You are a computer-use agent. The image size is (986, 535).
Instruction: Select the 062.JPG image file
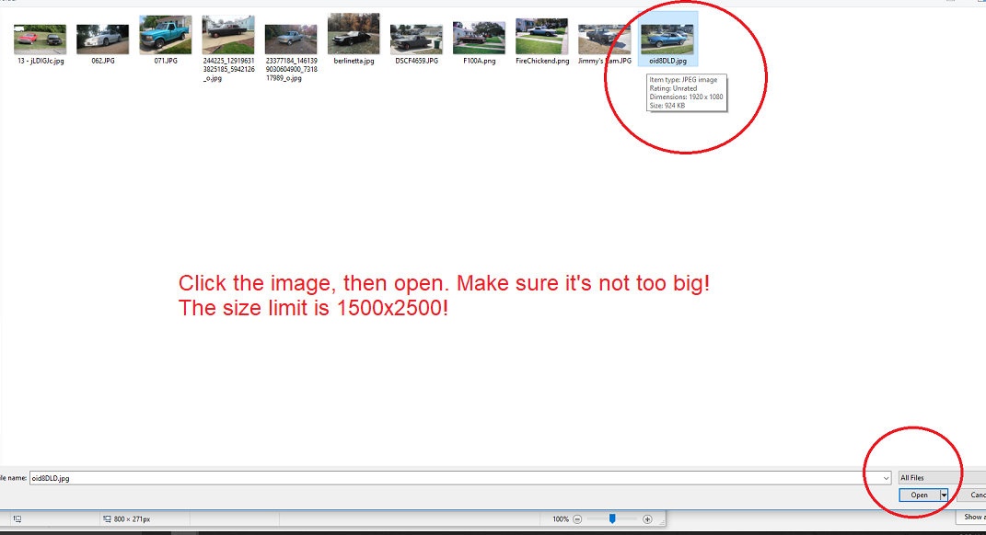102,40
